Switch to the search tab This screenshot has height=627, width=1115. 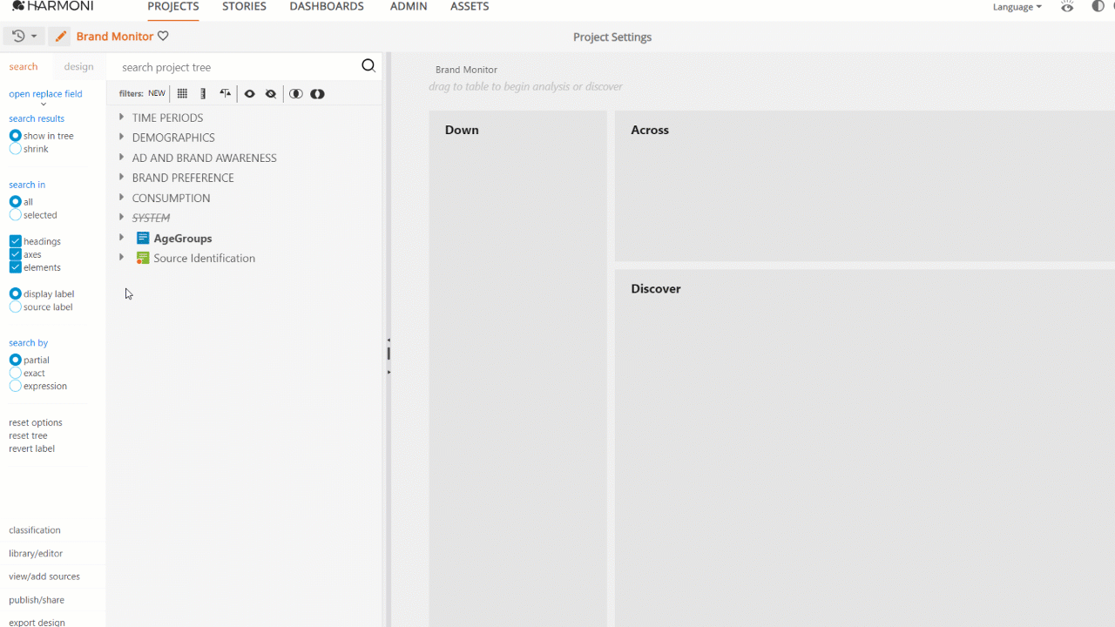24,66
